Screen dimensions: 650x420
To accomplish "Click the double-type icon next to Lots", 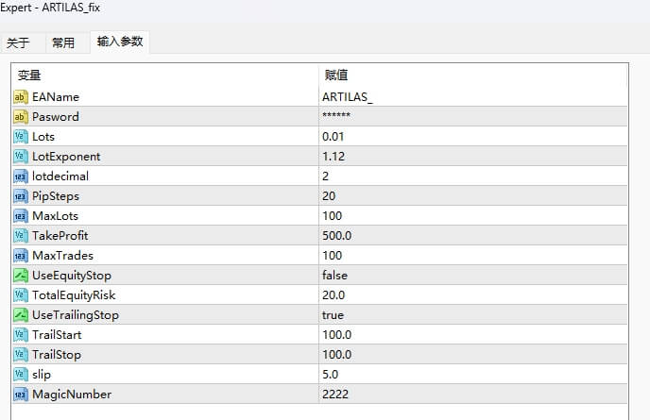I will (21, 136).
